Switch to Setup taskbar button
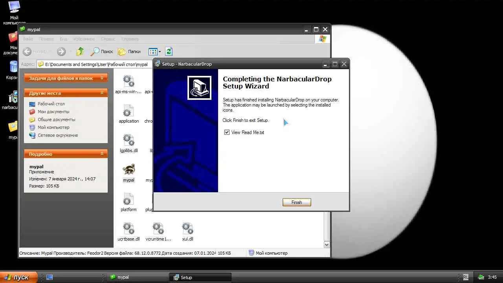The image size is (503, 283). tap(200, 277)
